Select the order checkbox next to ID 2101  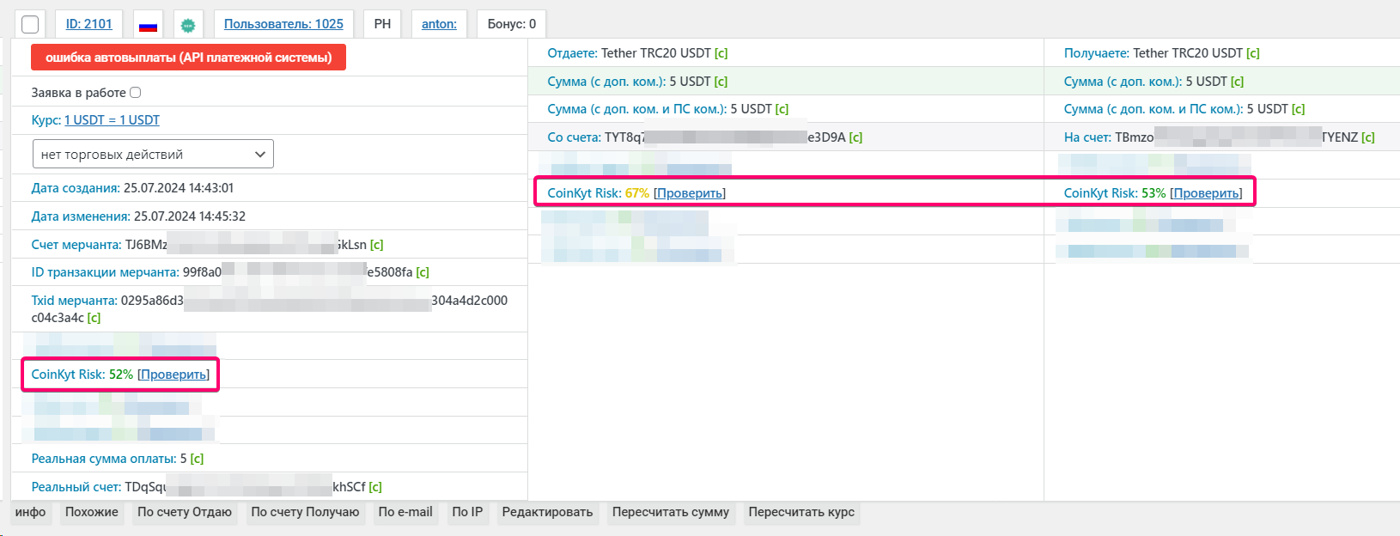(30, 24)
